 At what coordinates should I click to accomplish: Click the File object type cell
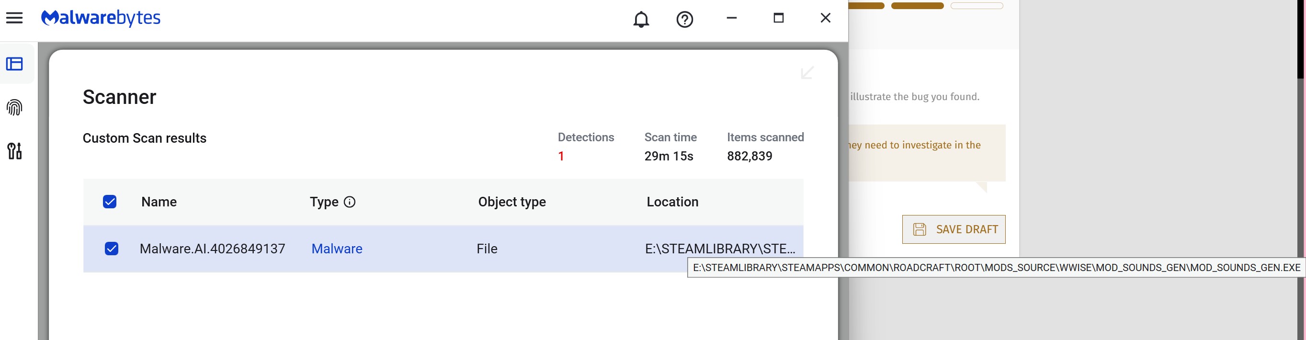click(x=487, y=249)
